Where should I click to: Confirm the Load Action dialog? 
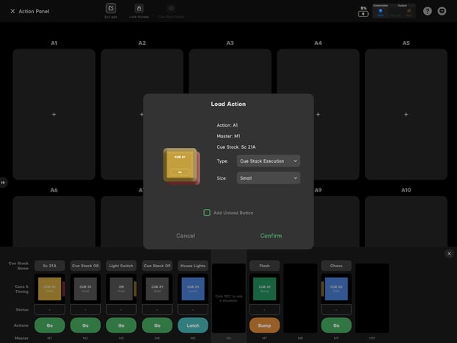coord(271,236)
